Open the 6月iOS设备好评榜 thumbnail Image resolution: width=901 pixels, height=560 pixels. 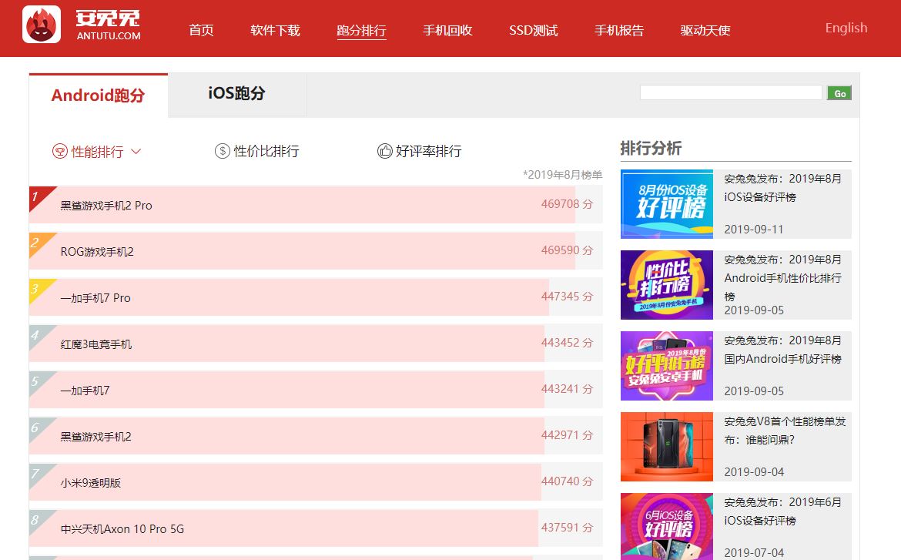667,527
